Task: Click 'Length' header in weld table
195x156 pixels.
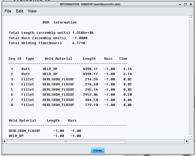Action: click(89, 59)
